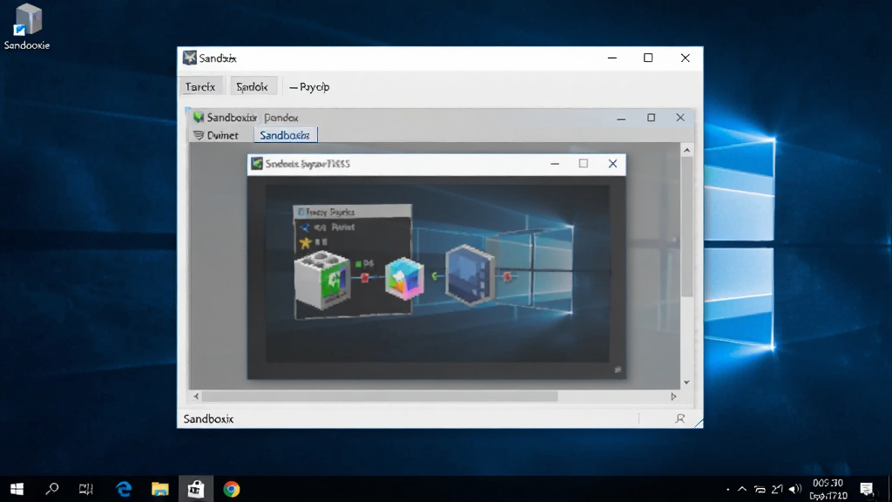Image resolution: width=892 pixels, height=502 pixels.
Task: Maximize the innermost Sndeoix window
Action: point(583,163)
